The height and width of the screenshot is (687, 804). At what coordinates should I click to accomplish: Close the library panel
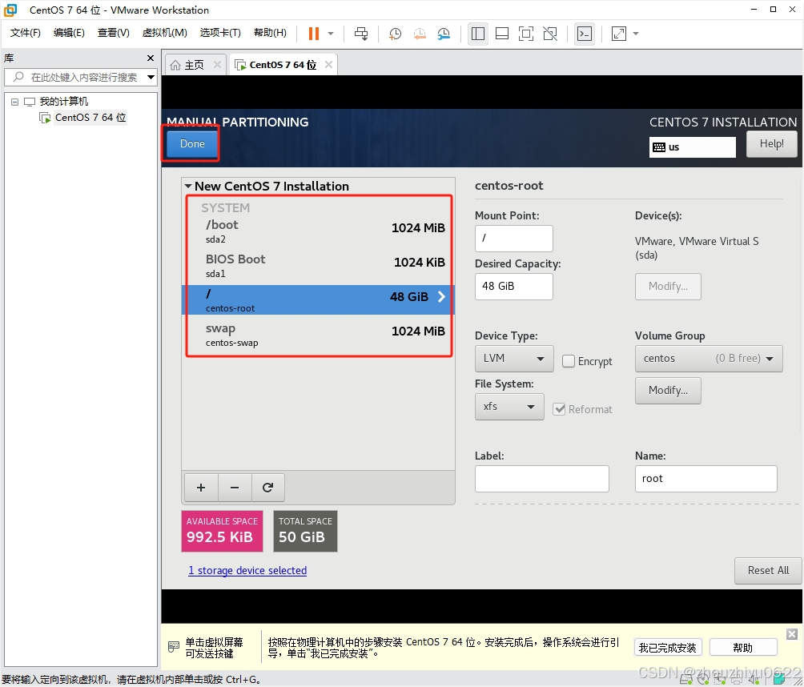(151, 58)
